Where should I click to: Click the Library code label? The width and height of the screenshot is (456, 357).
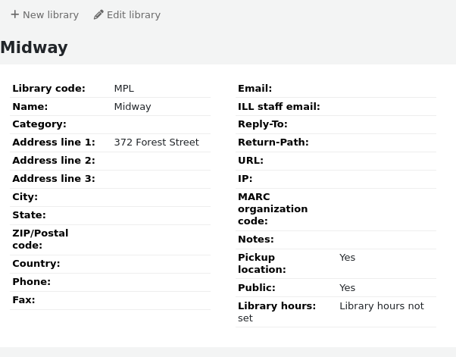[x=48, y=89]
